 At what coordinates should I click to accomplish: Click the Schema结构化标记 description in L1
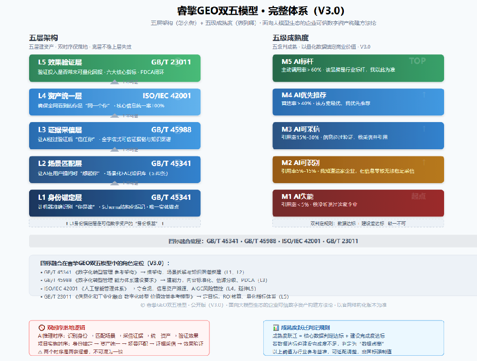point(108,207)
